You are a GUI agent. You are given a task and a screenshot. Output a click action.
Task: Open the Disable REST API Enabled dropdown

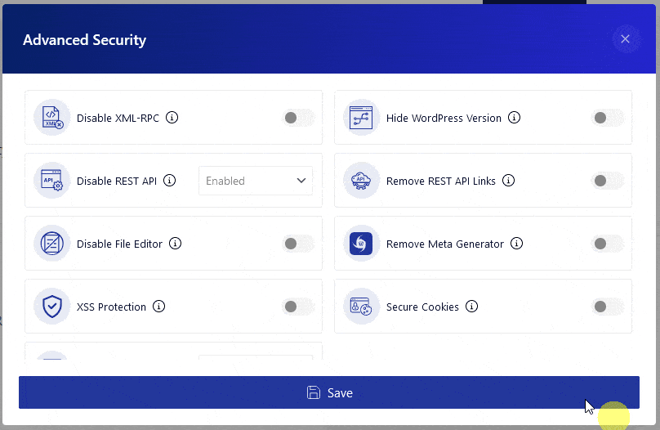pos(256,181)
